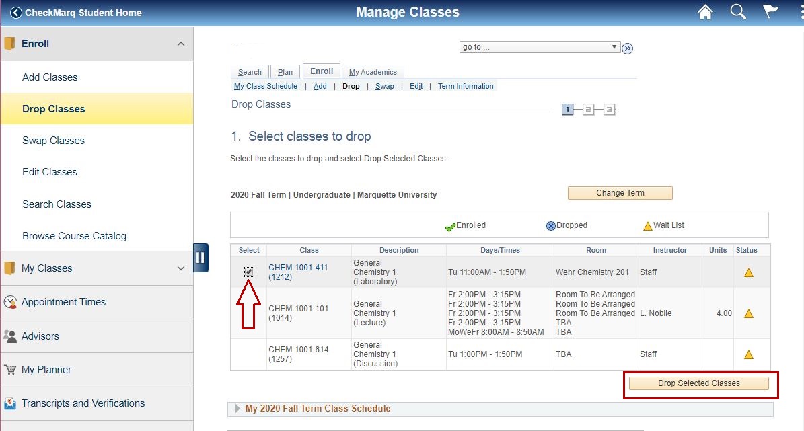Open the CHEM 1001-411 class link
This screenshot has width=804, height=431.
pyautogui.click(x=298, y=268)
